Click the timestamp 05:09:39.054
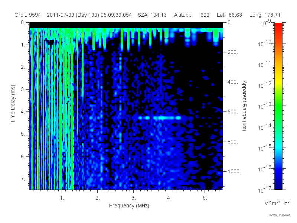The height and width of the screenshot is (223, 297). coord(116,15)
